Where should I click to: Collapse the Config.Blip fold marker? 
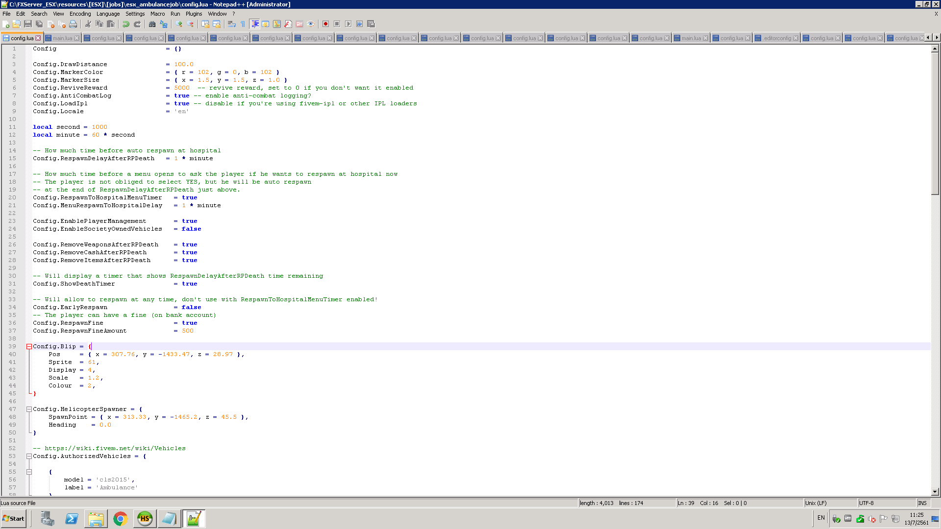click(29, 346)
